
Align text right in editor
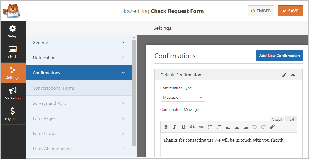pyautogui.click(x=246, y=127)
